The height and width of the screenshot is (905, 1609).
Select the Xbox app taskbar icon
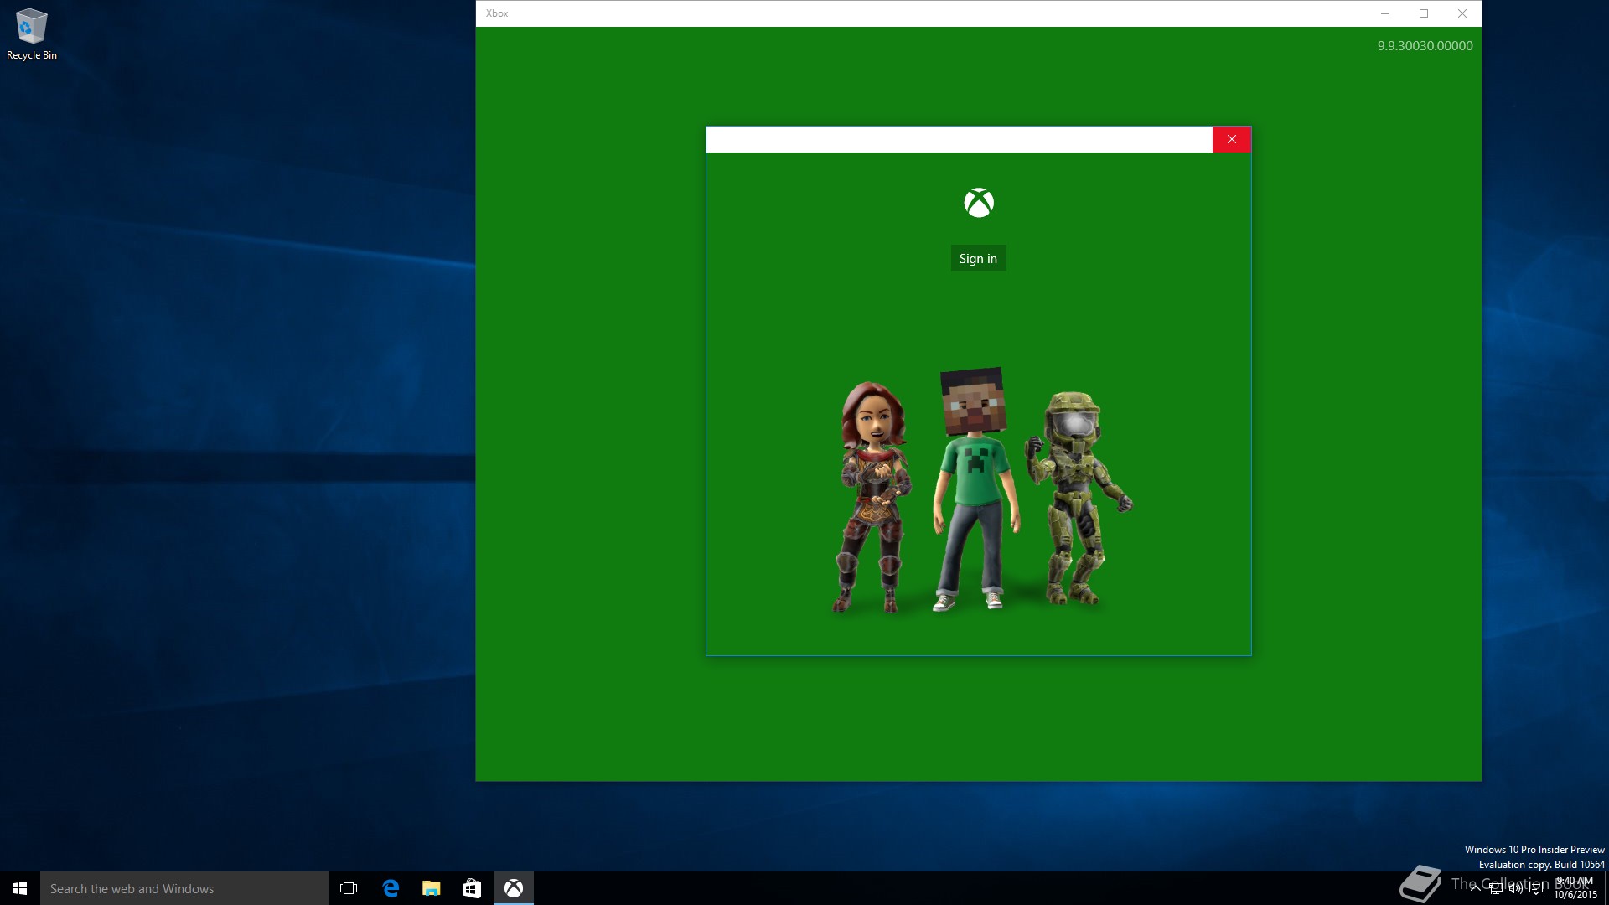tap(514, 888)
